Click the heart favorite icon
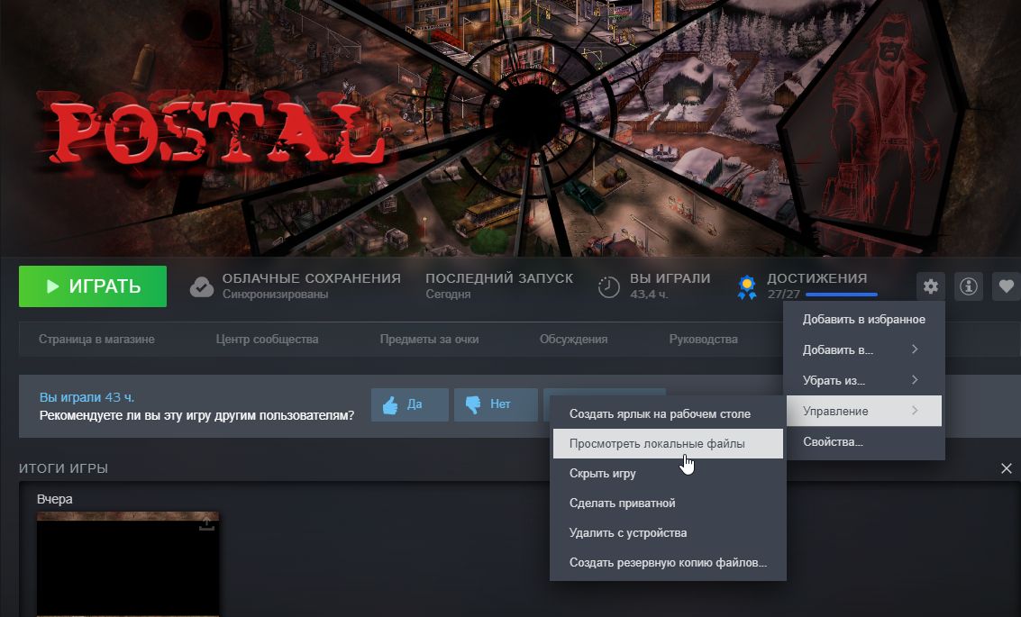The width and height of the screenshot is (1021, 617). (1006, 286)
